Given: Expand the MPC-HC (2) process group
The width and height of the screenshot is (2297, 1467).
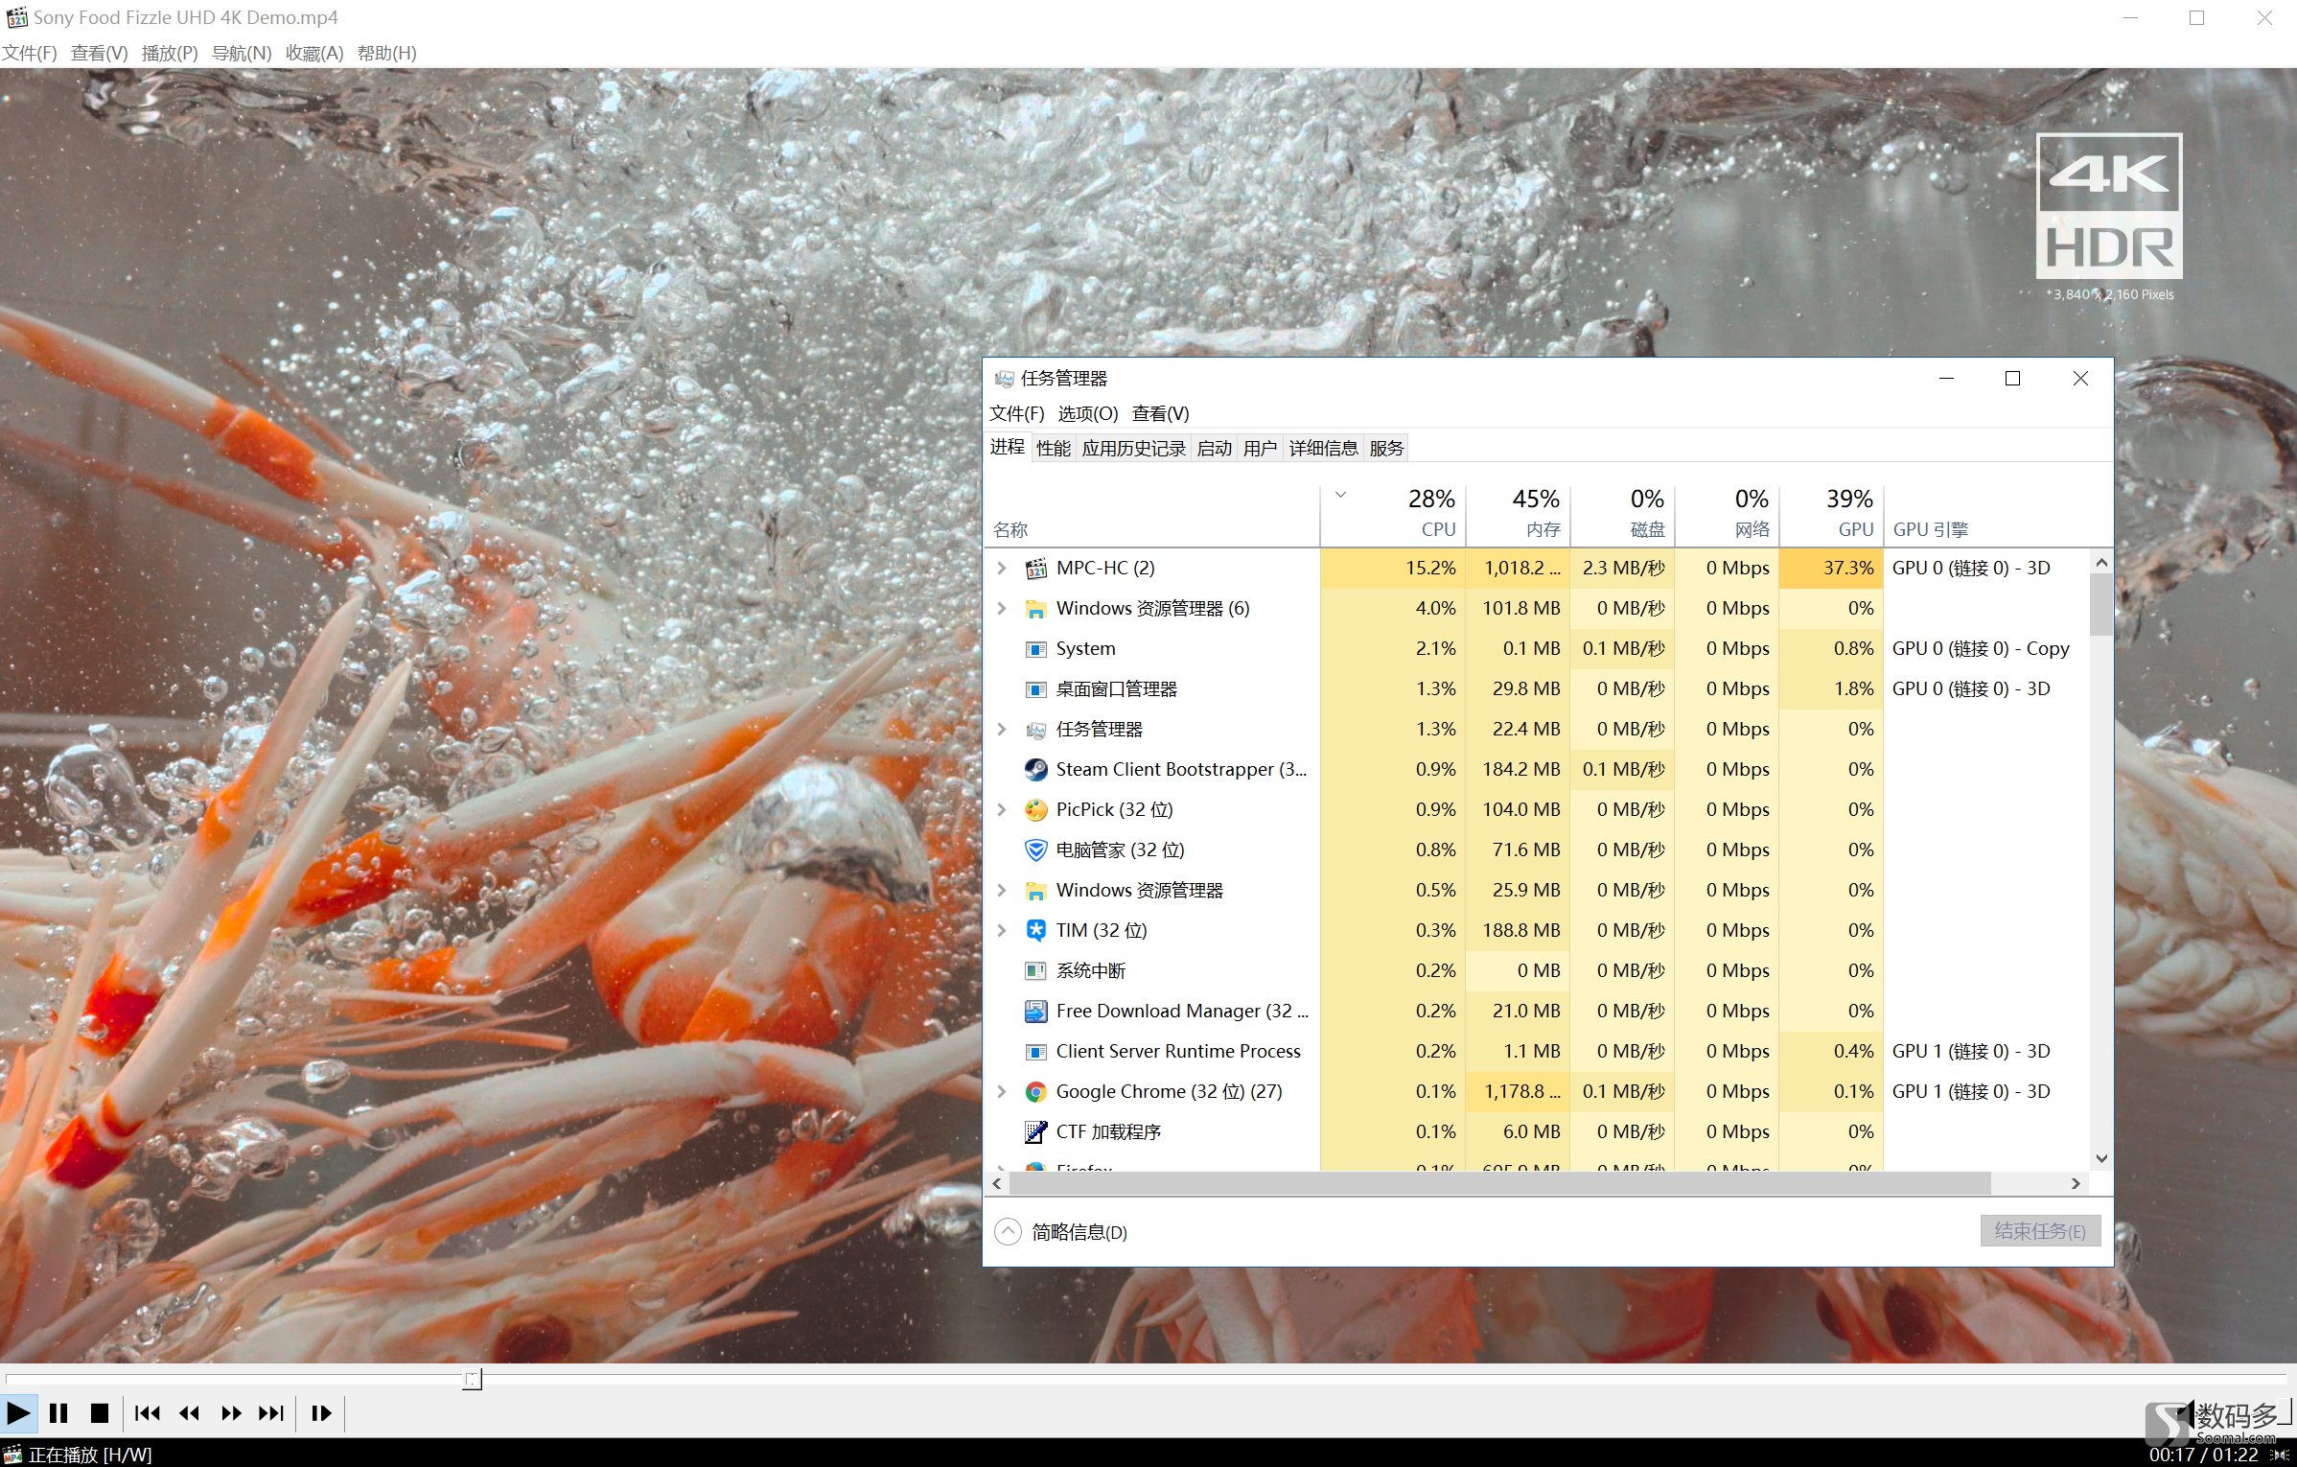Looking at the screenshot, I should (x=1002, y=568).
